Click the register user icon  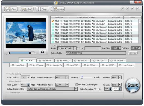coord(127,8)
